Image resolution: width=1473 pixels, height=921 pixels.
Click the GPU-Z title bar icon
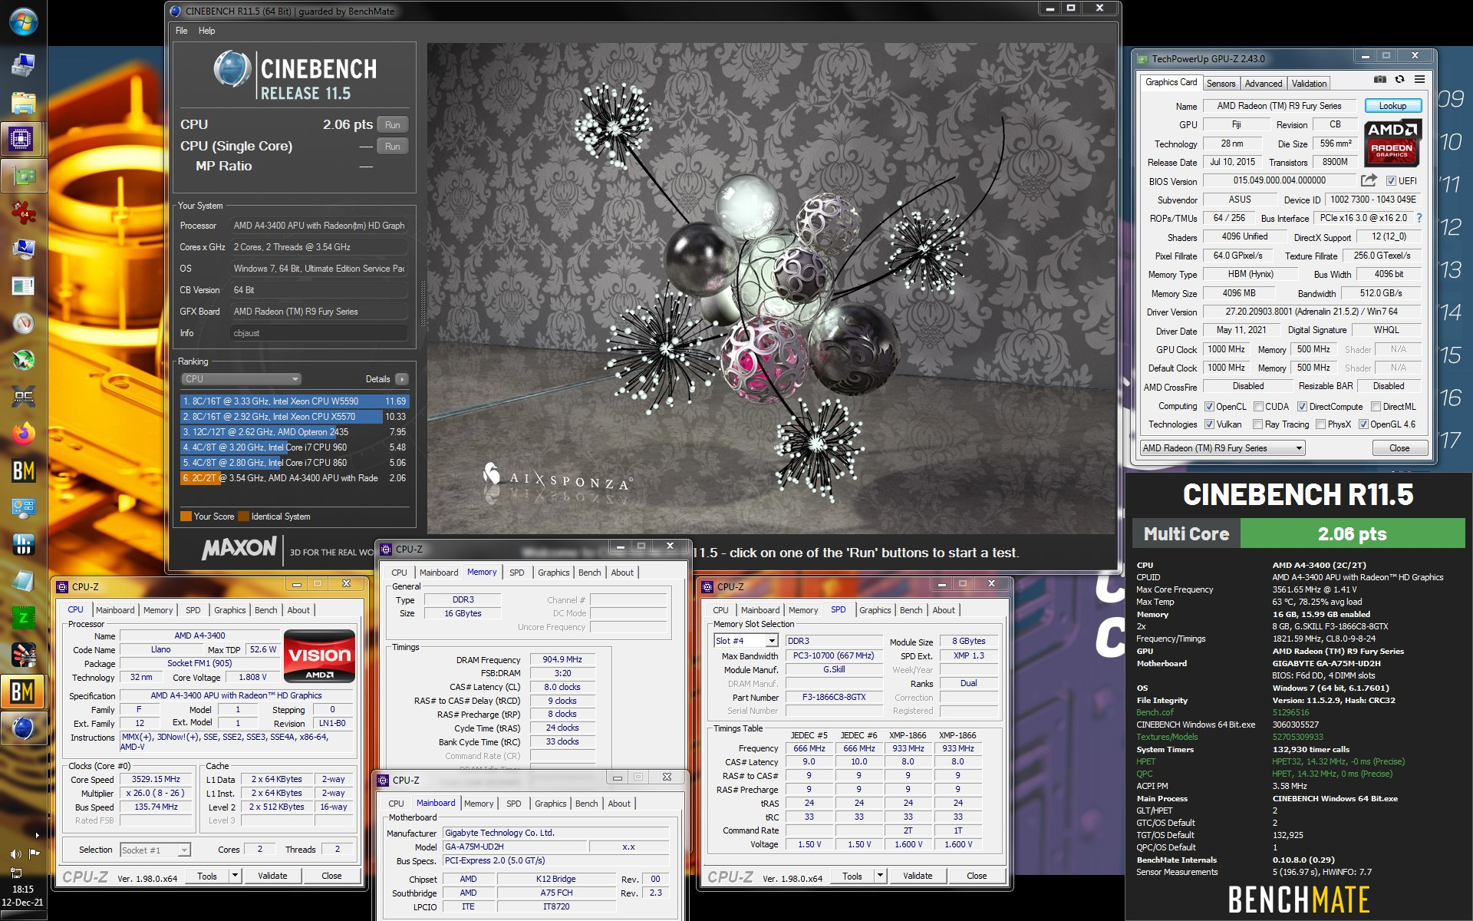[x=1142, y=59]
